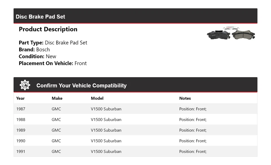Click the 1988 year cell
This screenshot has width=271, height=165.
tap(21, 120)
